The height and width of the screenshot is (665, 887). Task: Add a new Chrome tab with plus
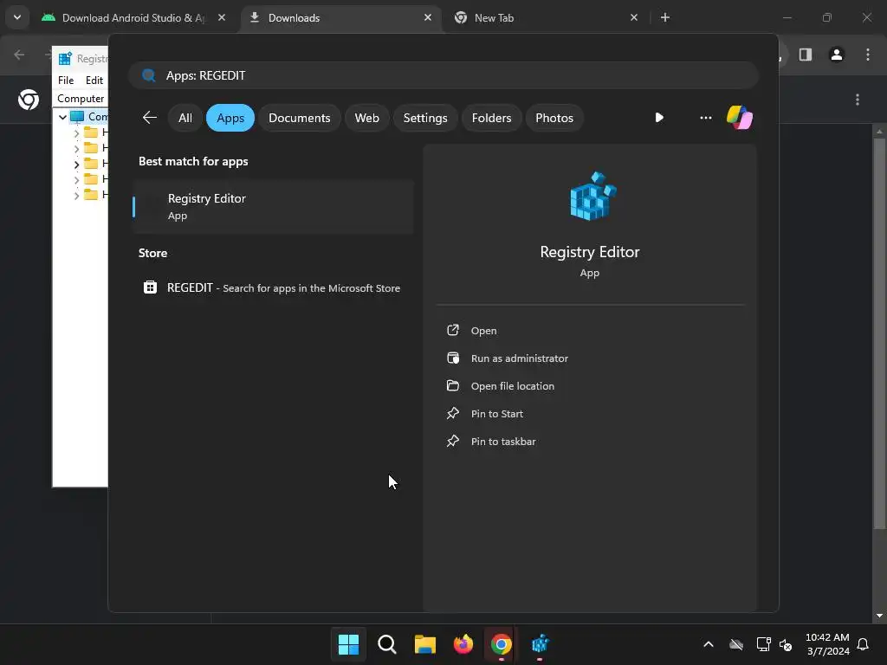pyautogui.click(x=665, y=17)
